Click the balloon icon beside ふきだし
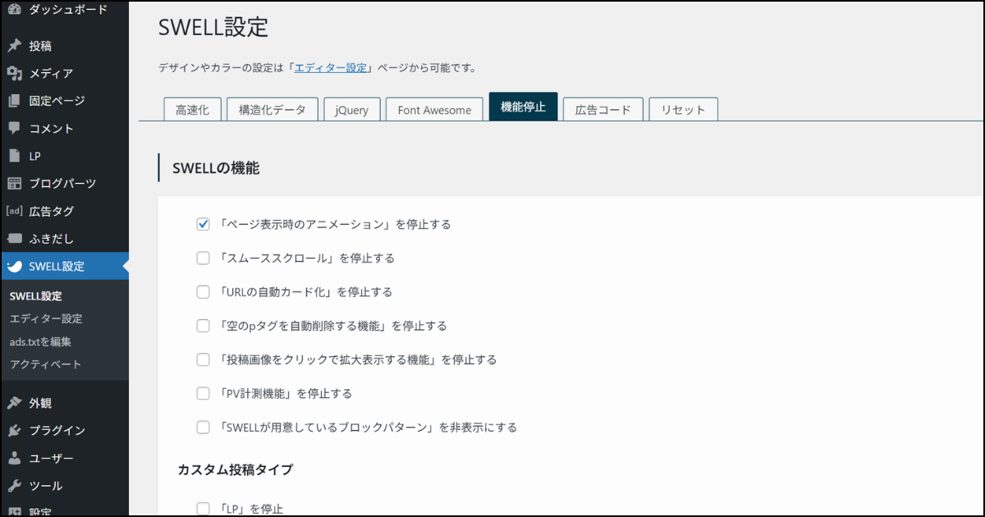985x517 pixels. [14, 238]
